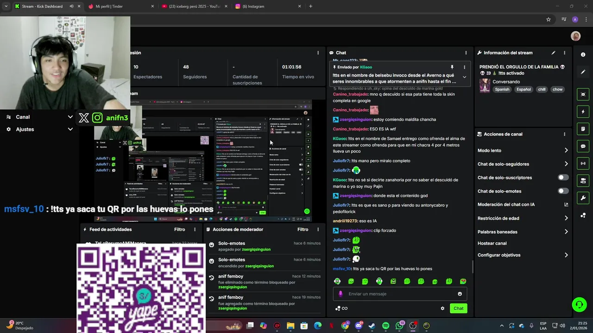Viewport: 593px width, 333px height.
Task: Expand Restricción de edad options
Action: pos(566,218)
